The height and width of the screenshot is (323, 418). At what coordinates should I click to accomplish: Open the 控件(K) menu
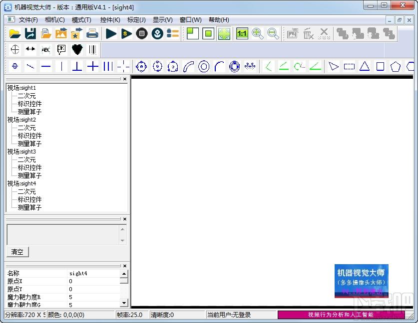point(110,20)
